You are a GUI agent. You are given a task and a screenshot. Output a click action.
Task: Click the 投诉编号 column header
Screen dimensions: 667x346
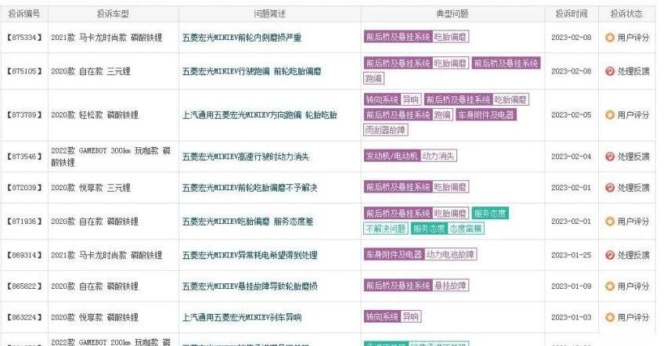24,13
